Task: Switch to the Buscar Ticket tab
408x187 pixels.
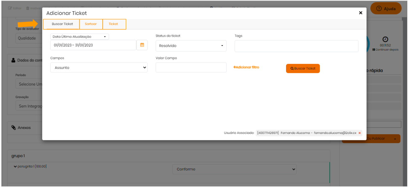Action: coord(62,24)
